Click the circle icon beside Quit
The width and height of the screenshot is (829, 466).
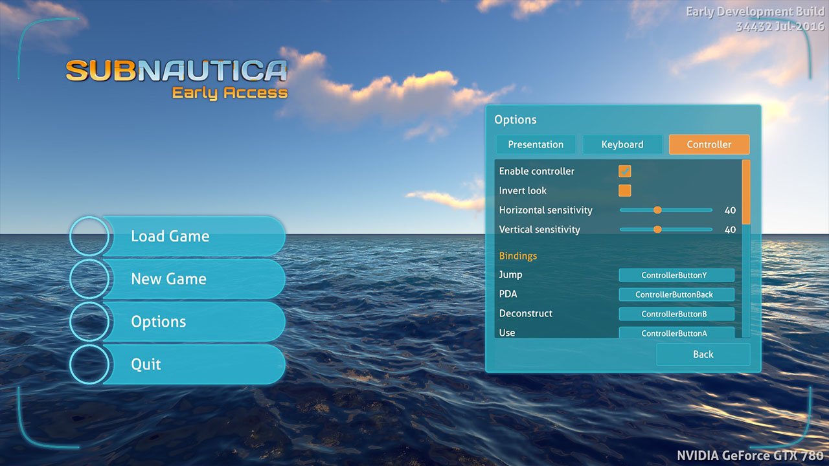(x=89, y=364)
